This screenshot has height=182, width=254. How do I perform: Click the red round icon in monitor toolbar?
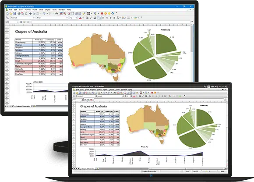(x=102, y=14)
